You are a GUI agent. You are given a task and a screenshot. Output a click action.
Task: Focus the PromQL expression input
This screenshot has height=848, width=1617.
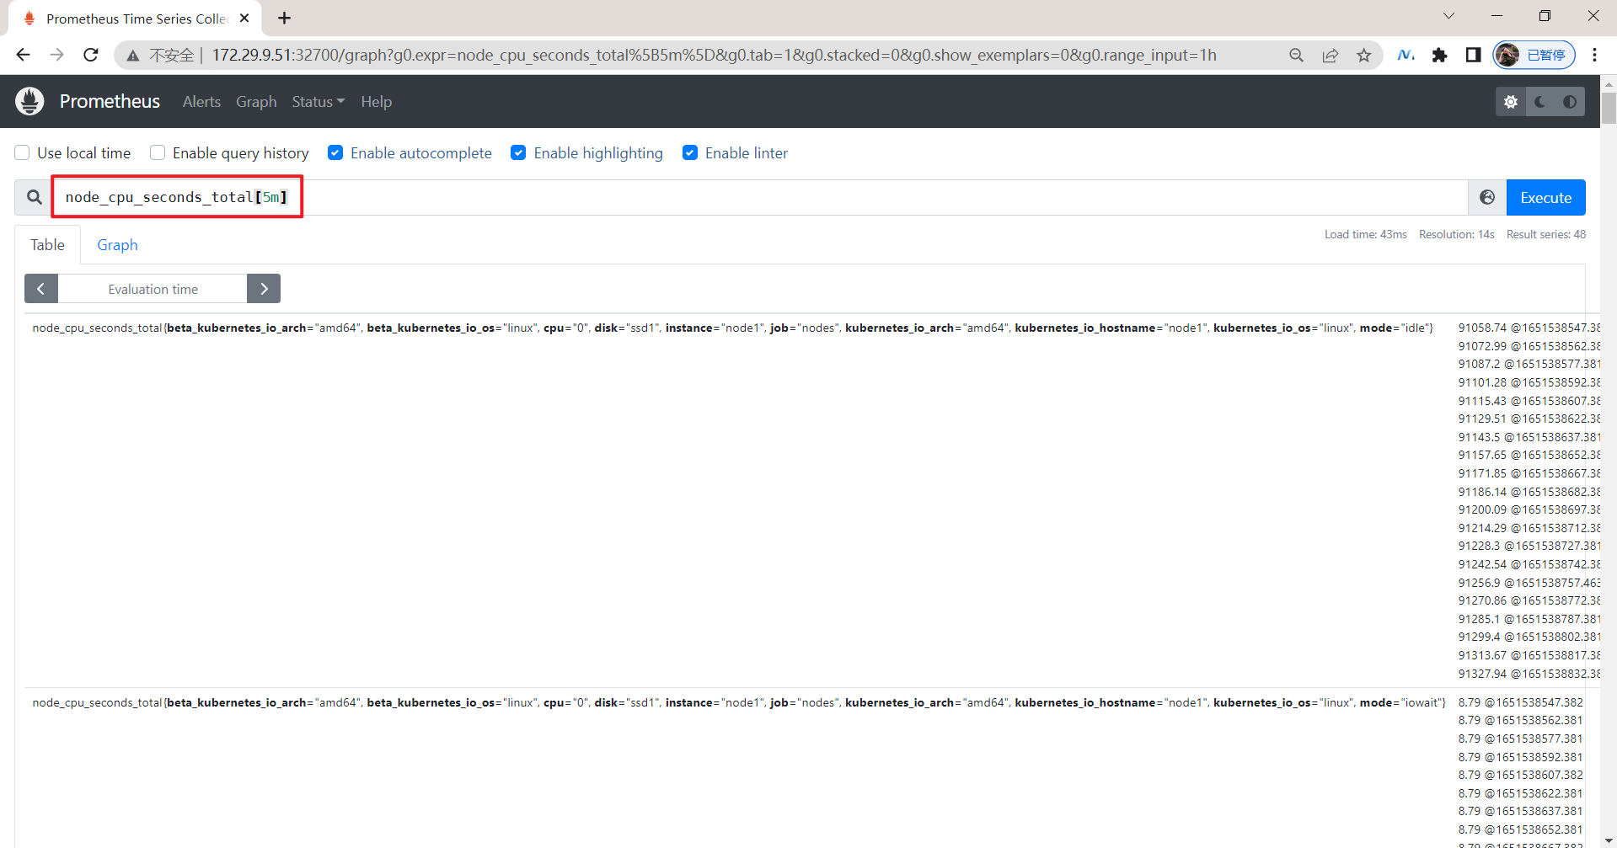[760, 197]
